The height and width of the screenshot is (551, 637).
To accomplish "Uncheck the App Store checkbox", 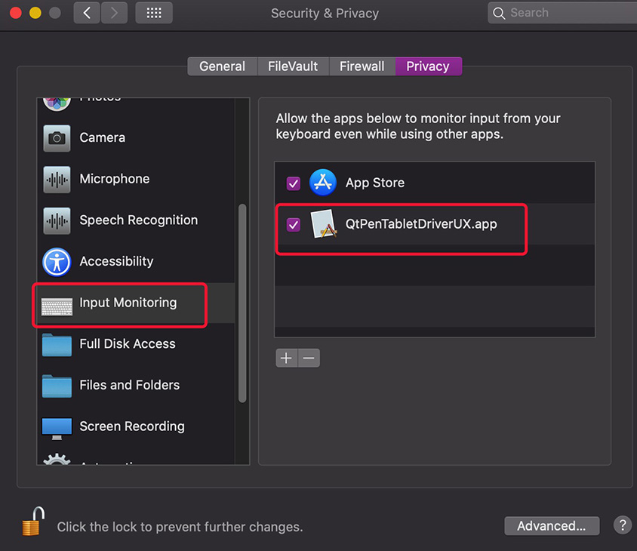I will 294,183.
